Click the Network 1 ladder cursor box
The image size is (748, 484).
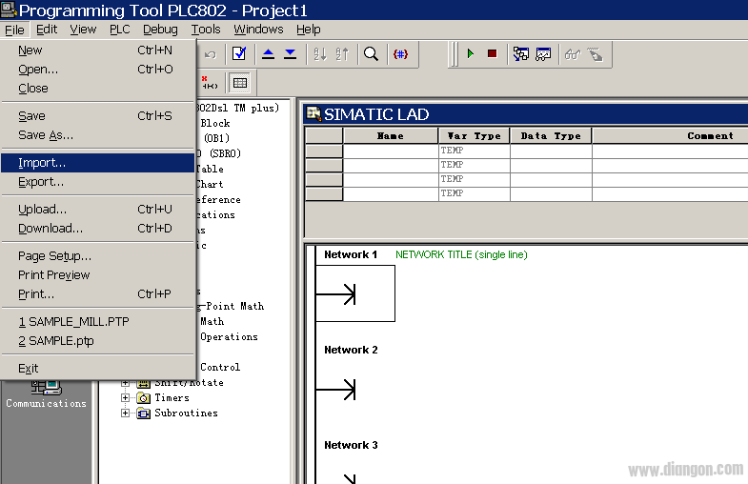pyautogui.click(x=355, y=293)
